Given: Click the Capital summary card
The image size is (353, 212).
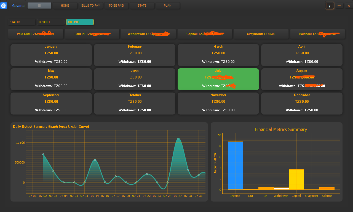Looking at the screenshot, I should click(x=205, y=34).
